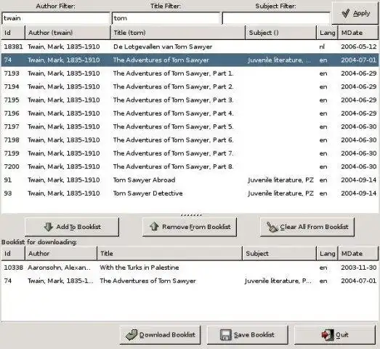Viewport: 380px width, 349px height.
Task: Click booklist author Aaronsohn, Alexan..
Action: 59,268
